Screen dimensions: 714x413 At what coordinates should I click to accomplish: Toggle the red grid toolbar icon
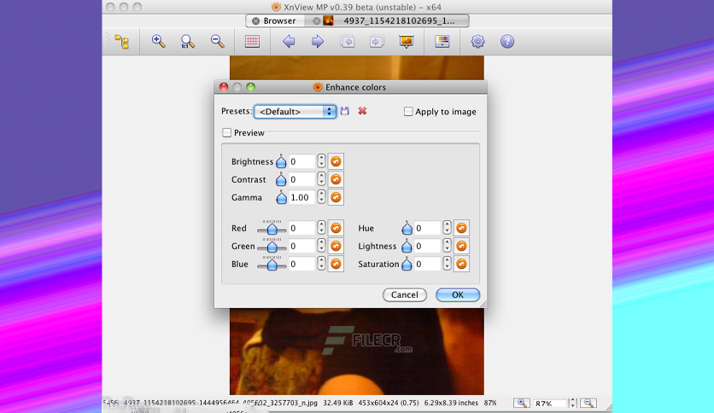[x=252, y=42]
